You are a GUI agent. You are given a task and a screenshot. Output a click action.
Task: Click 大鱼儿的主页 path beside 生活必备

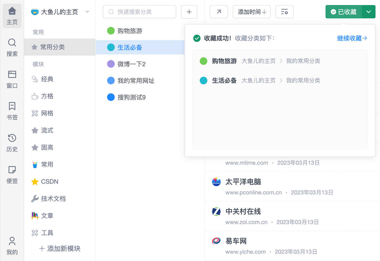point(259,81)
